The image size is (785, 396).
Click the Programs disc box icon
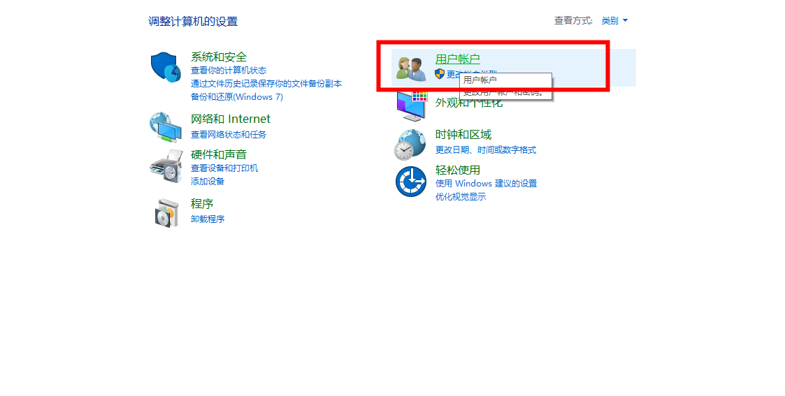[166, 212]
